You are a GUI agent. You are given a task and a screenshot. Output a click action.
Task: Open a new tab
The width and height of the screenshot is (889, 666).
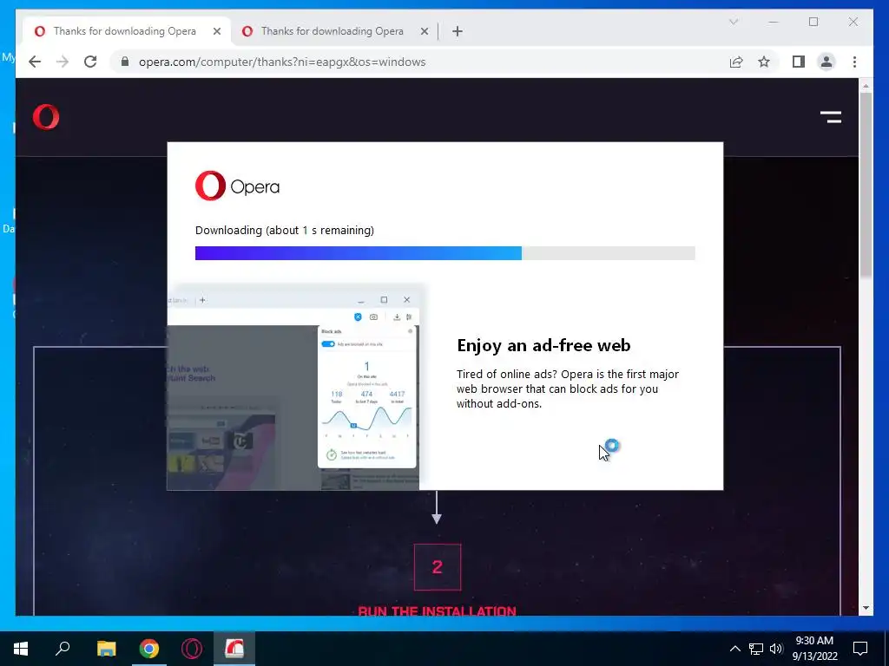457,31
